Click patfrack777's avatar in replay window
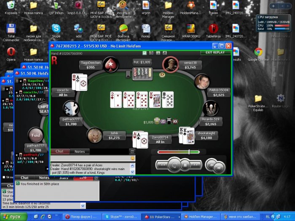 pyautogui.click(x=71, y=109)
